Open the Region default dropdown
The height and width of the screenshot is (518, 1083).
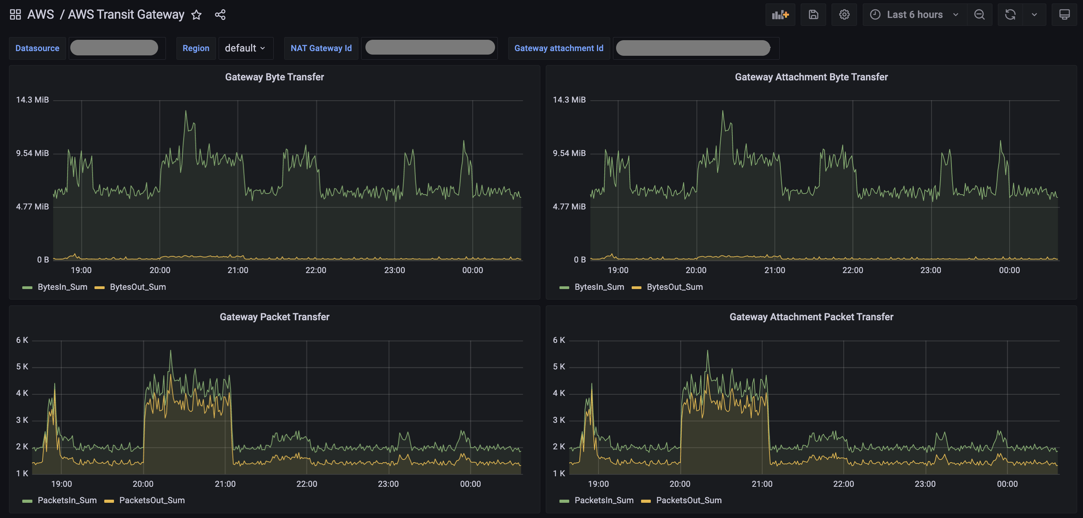coord(245,48)
